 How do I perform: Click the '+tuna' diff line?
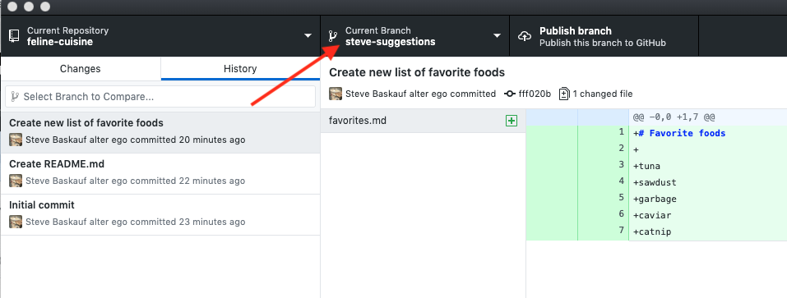pos(646,166)
